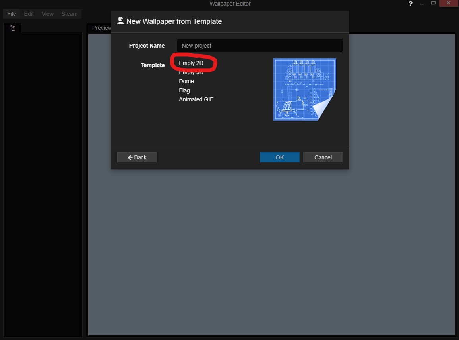
Task: Confirm template selection with OK
Action: click(279, 157)
